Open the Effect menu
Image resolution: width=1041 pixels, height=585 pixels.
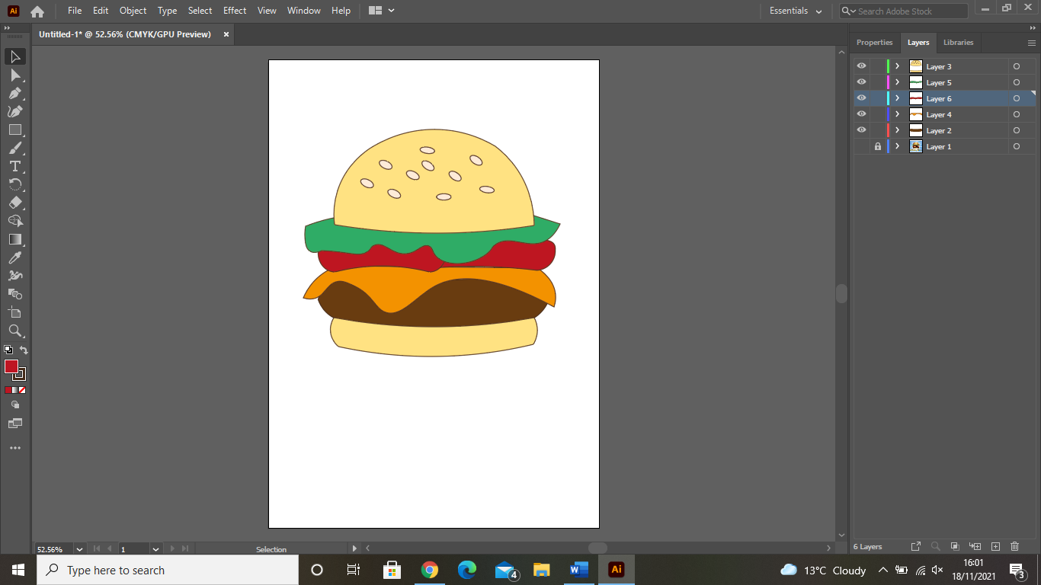click(x=235, y=11)
